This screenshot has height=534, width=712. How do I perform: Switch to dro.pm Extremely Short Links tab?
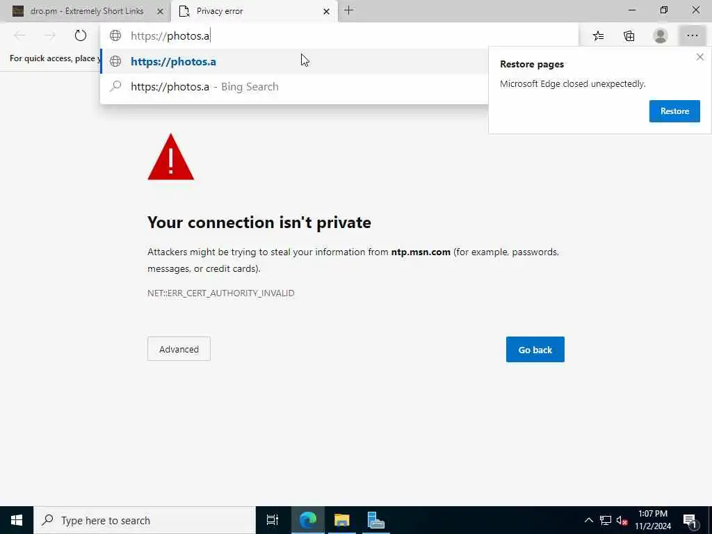[x=86, y=11]
